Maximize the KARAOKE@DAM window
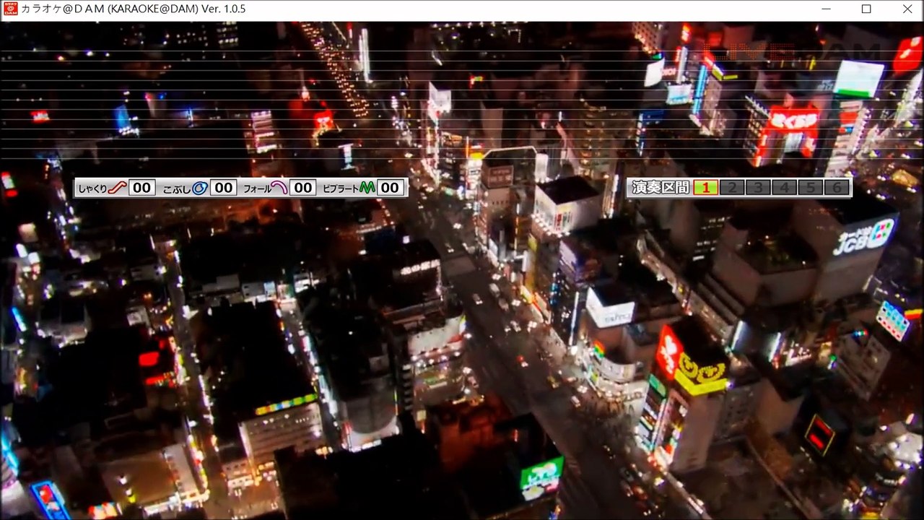 pos(866,9)
